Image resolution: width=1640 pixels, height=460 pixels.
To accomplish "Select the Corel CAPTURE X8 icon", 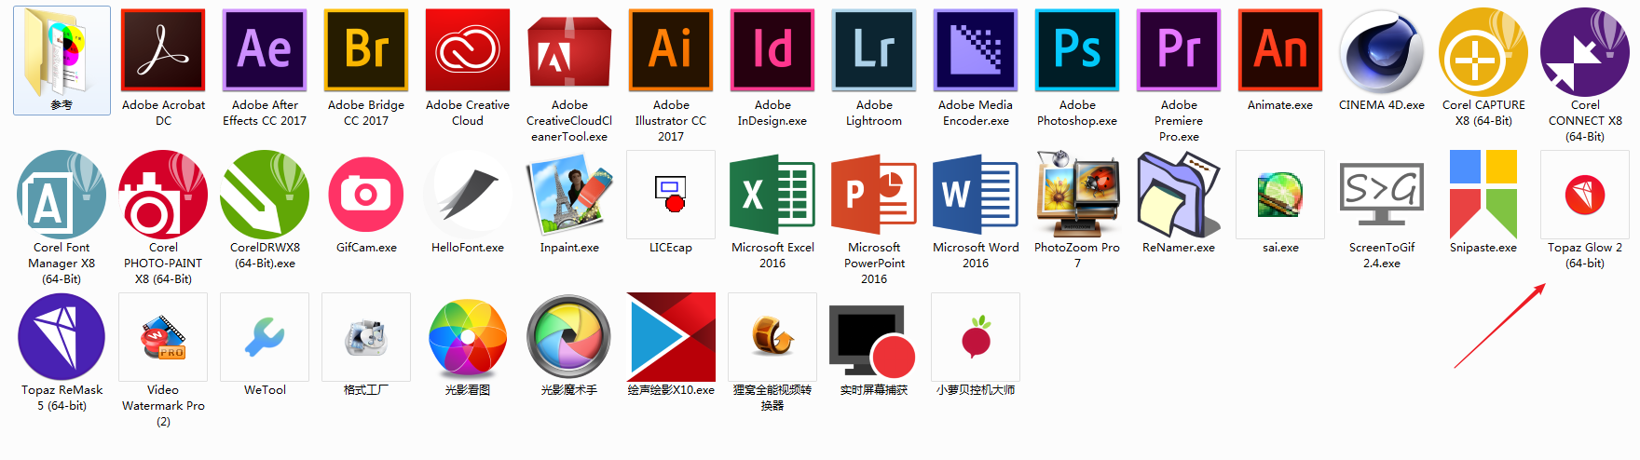I will pyautogui.click(x=1483, y=52).
